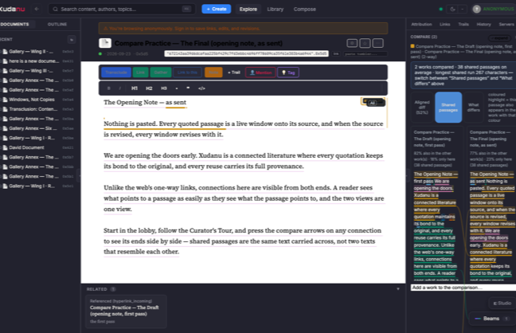Click the 'The Opening Note' heading text

[x=131, y=103]
